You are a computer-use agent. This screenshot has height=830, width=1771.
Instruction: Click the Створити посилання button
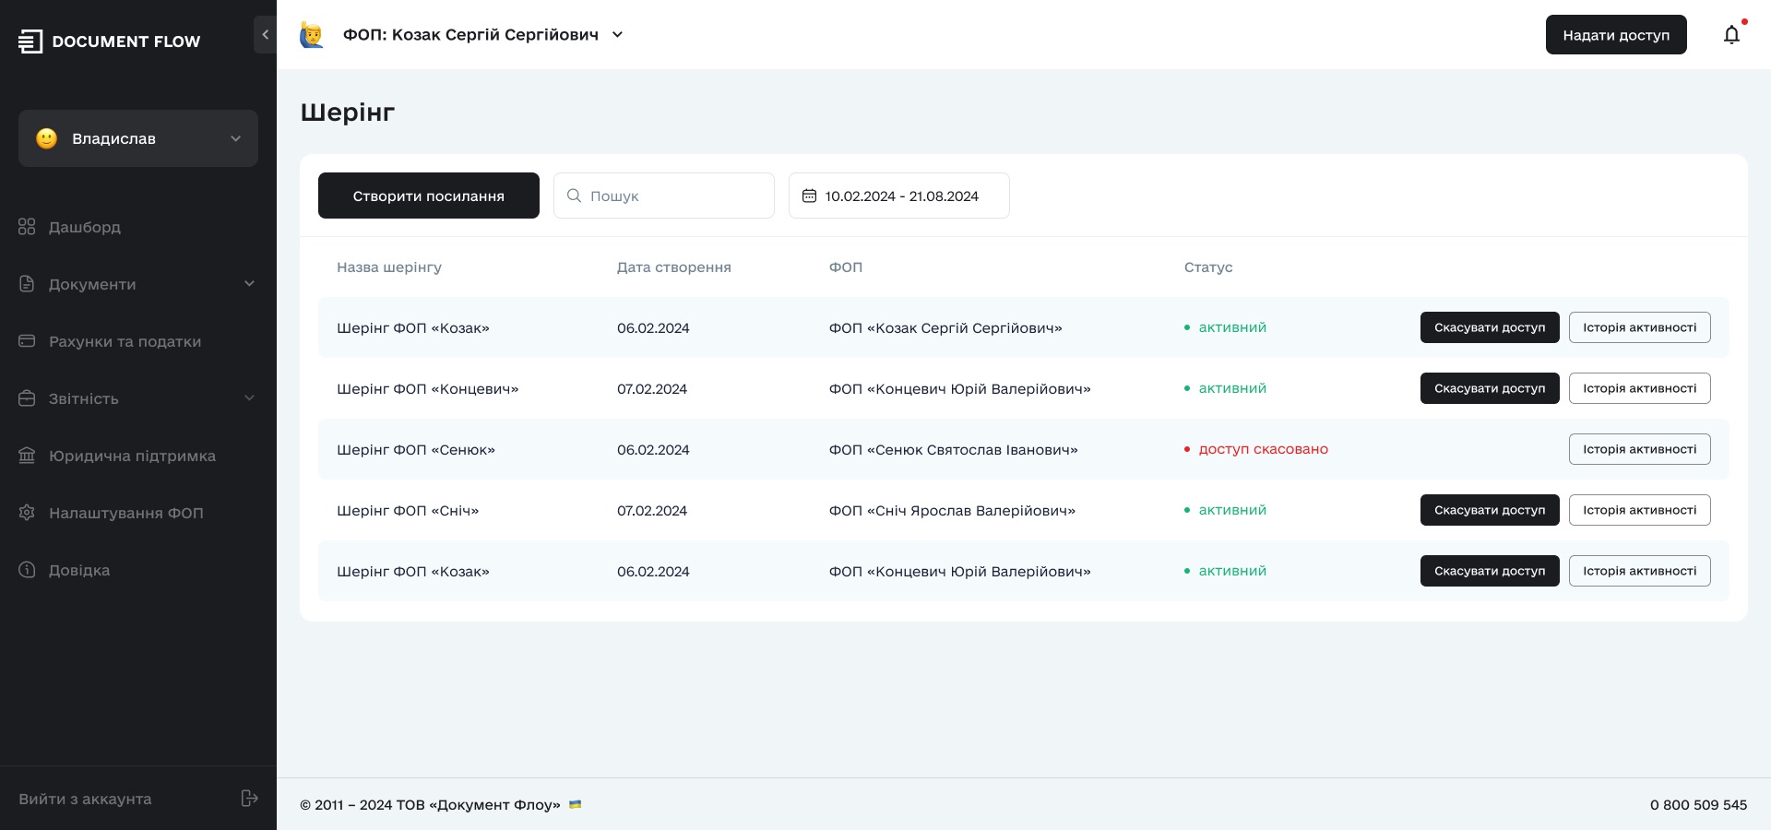pos(429,196)
